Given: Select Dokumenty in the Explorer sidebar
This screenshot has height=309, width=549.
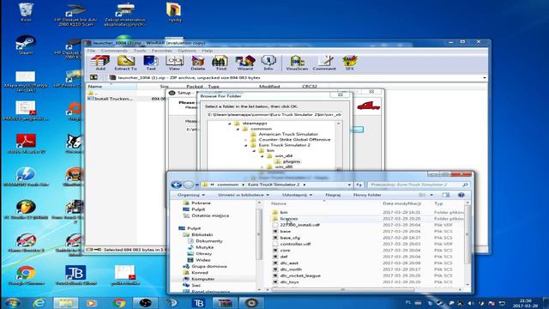Looking at the screenshot, I should 208,241.
